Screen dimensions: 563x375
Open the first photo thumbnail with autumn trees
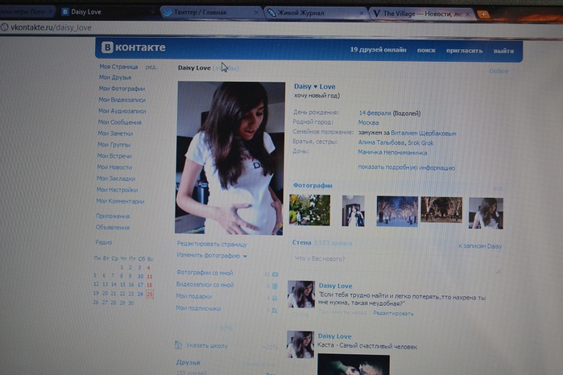309,210
